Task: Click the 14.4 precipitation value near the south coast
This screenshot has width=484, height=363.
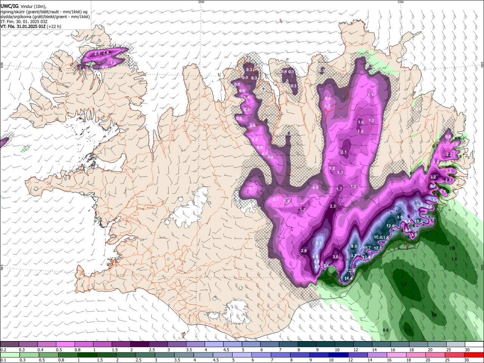Action: (348, 279)
